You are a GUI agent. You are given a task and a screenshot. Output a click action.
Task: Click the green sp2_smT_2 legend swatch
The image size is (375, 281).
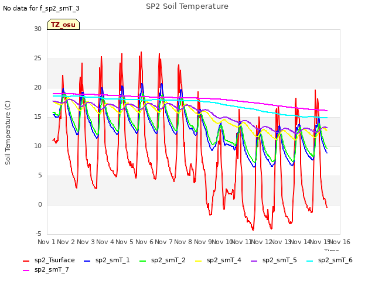[142, 261]
